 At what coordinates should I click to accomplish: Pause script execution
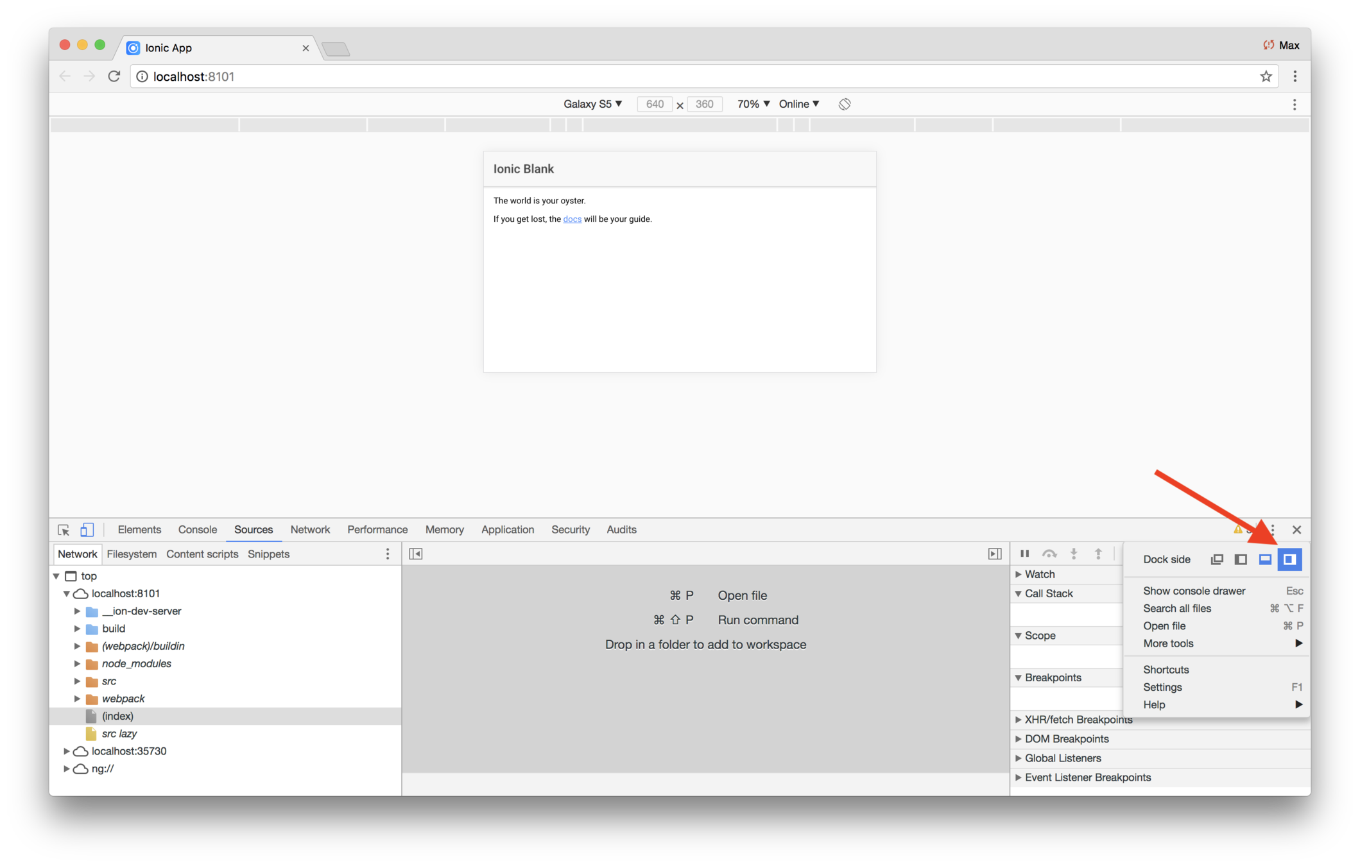click(x=1024, y=553)
